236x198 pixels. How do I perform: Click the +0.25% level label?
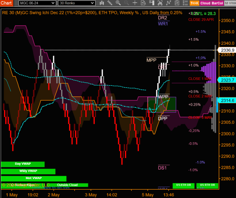pos(194,104)
